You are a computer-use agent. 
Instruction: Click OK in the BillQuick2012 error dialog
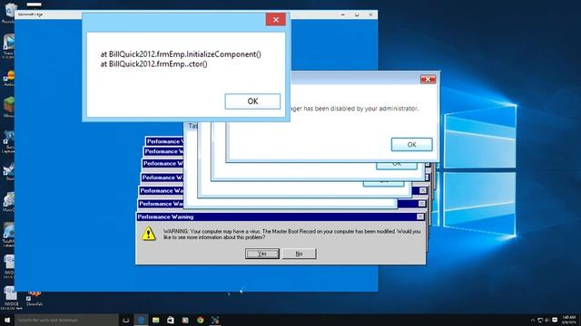(252, 101)
